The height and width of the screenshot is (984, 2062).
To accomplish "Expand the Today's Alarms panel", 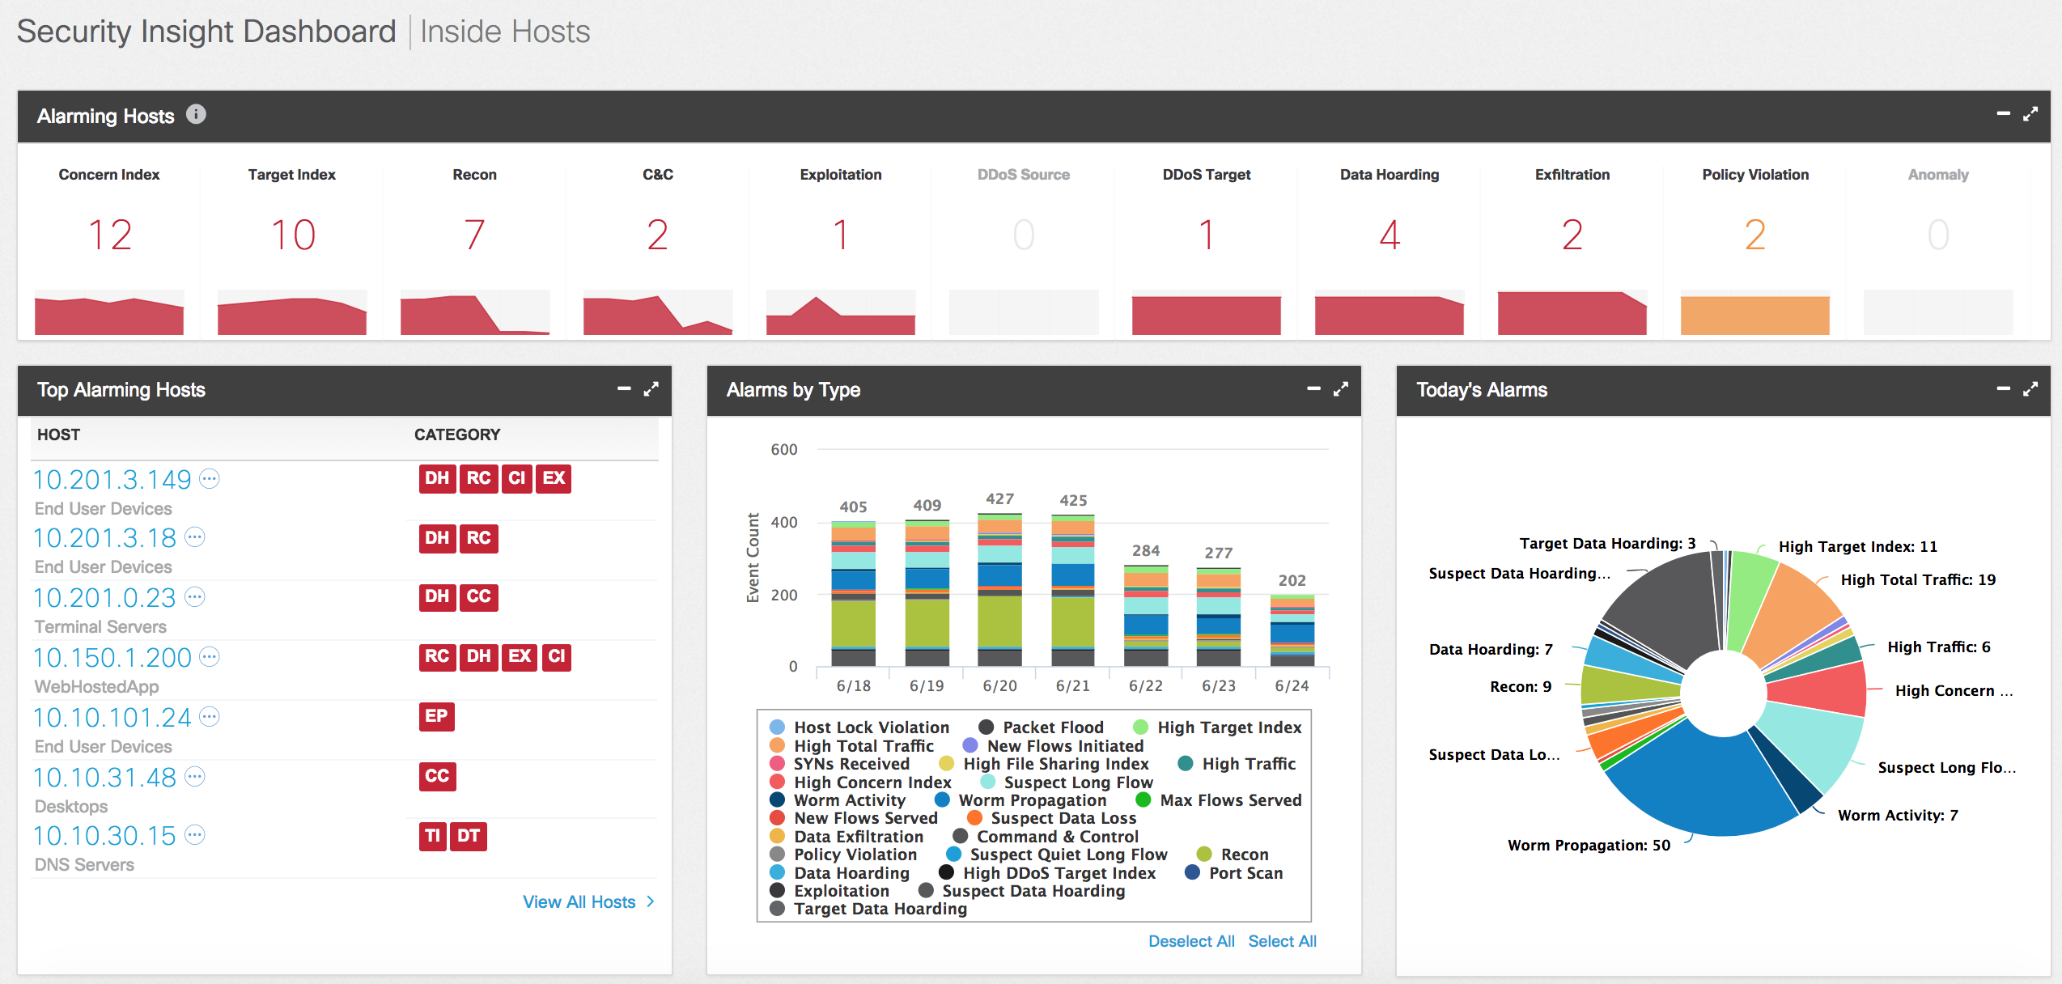I will point(2030,389).
